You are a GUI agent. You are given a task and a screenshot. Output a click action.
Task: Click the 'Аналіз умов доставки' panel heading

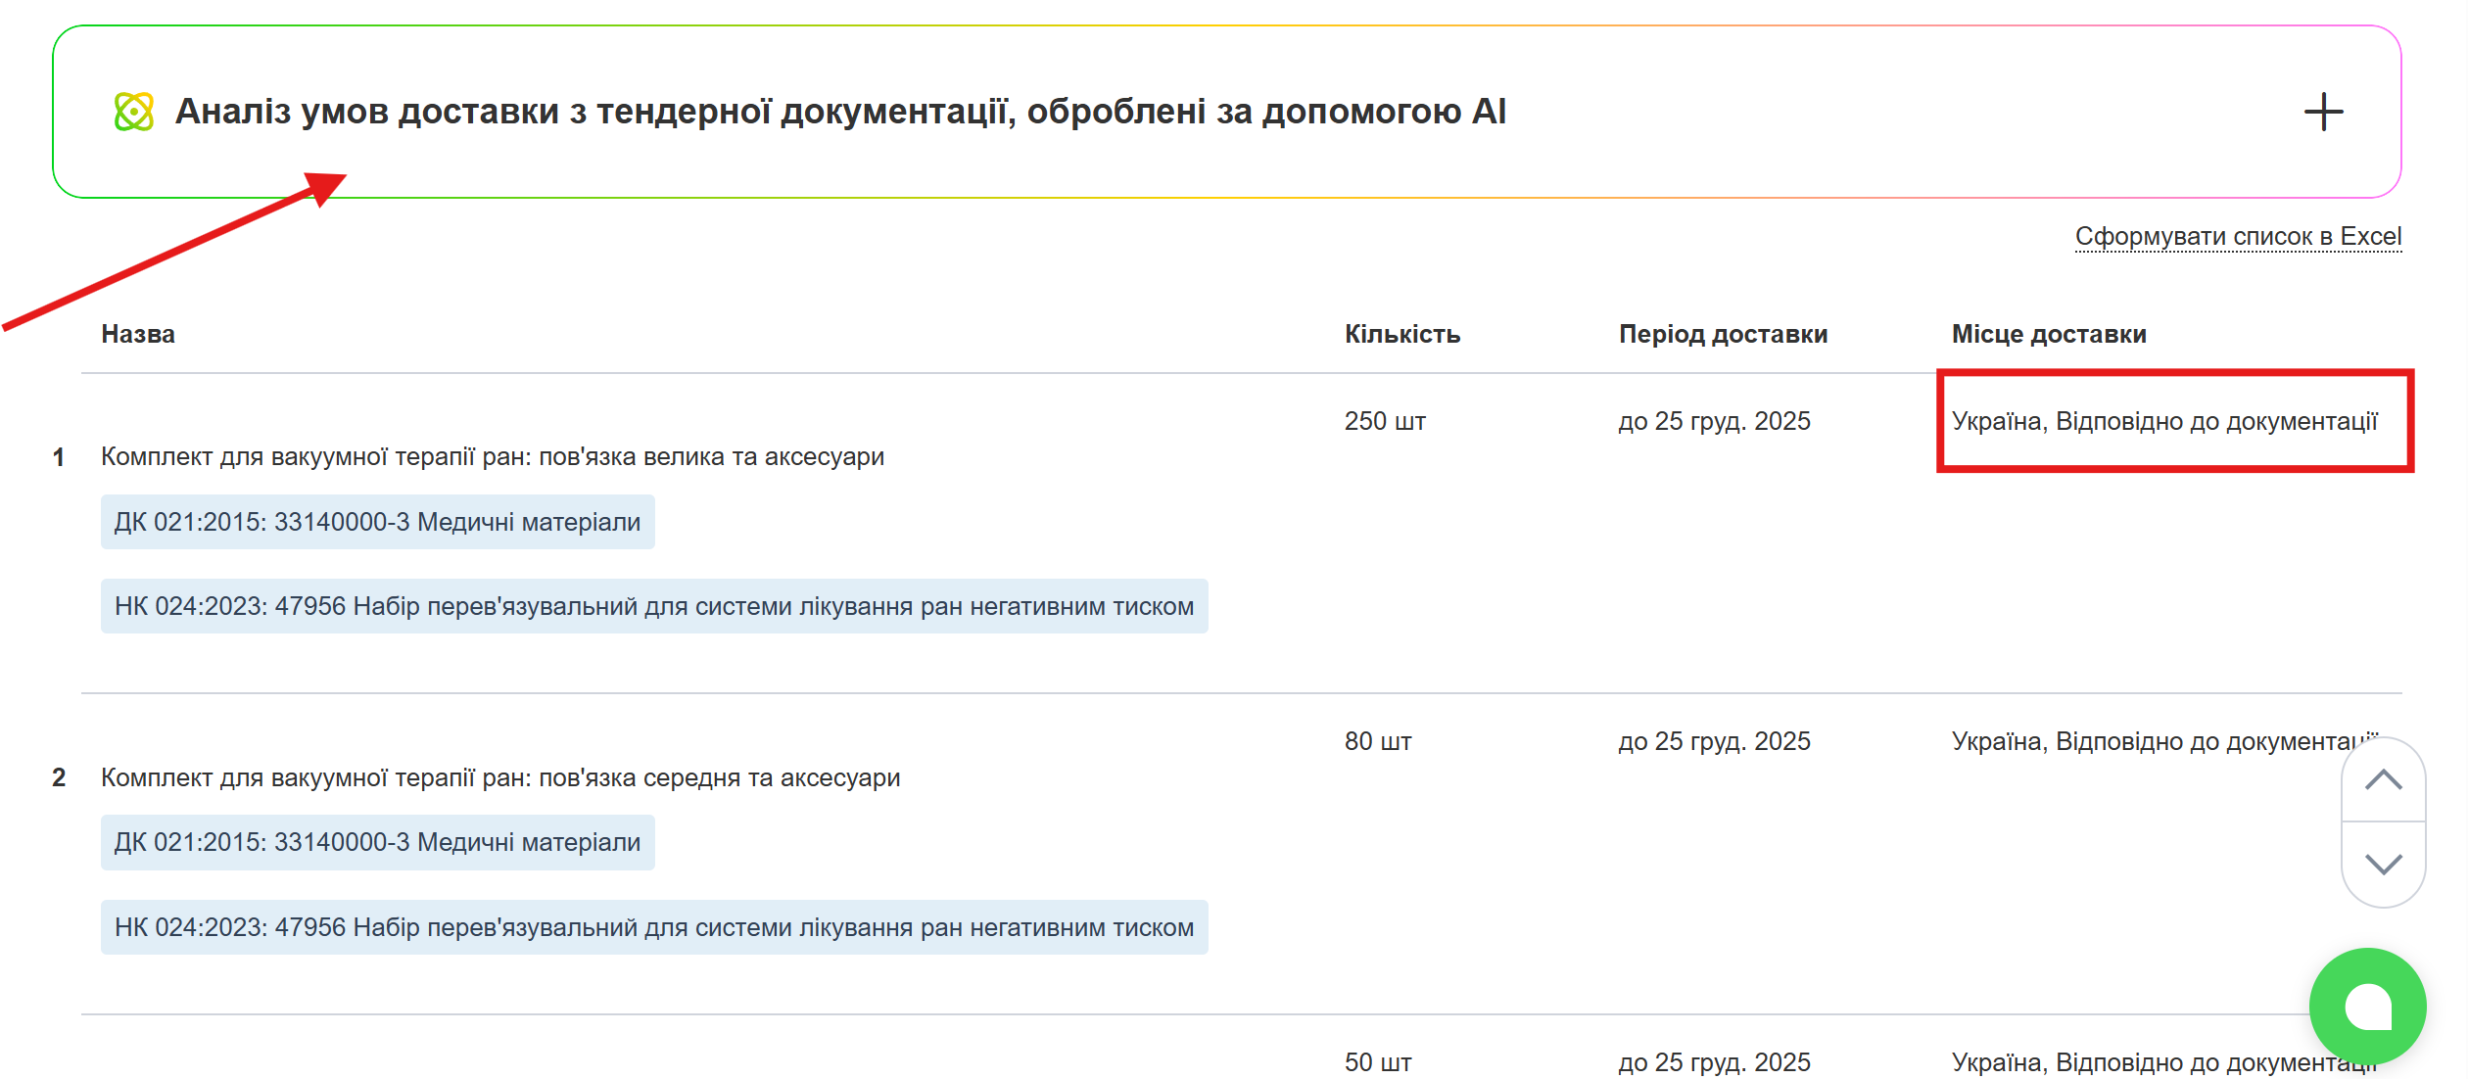pyautogui.click(x=840, y=112)
